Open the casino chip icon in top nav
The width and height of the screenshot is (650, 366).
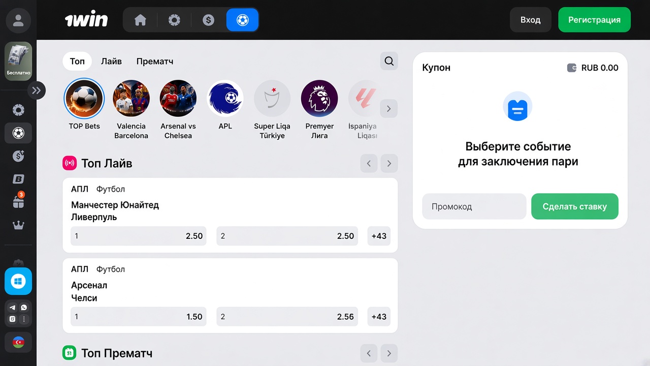174,20
